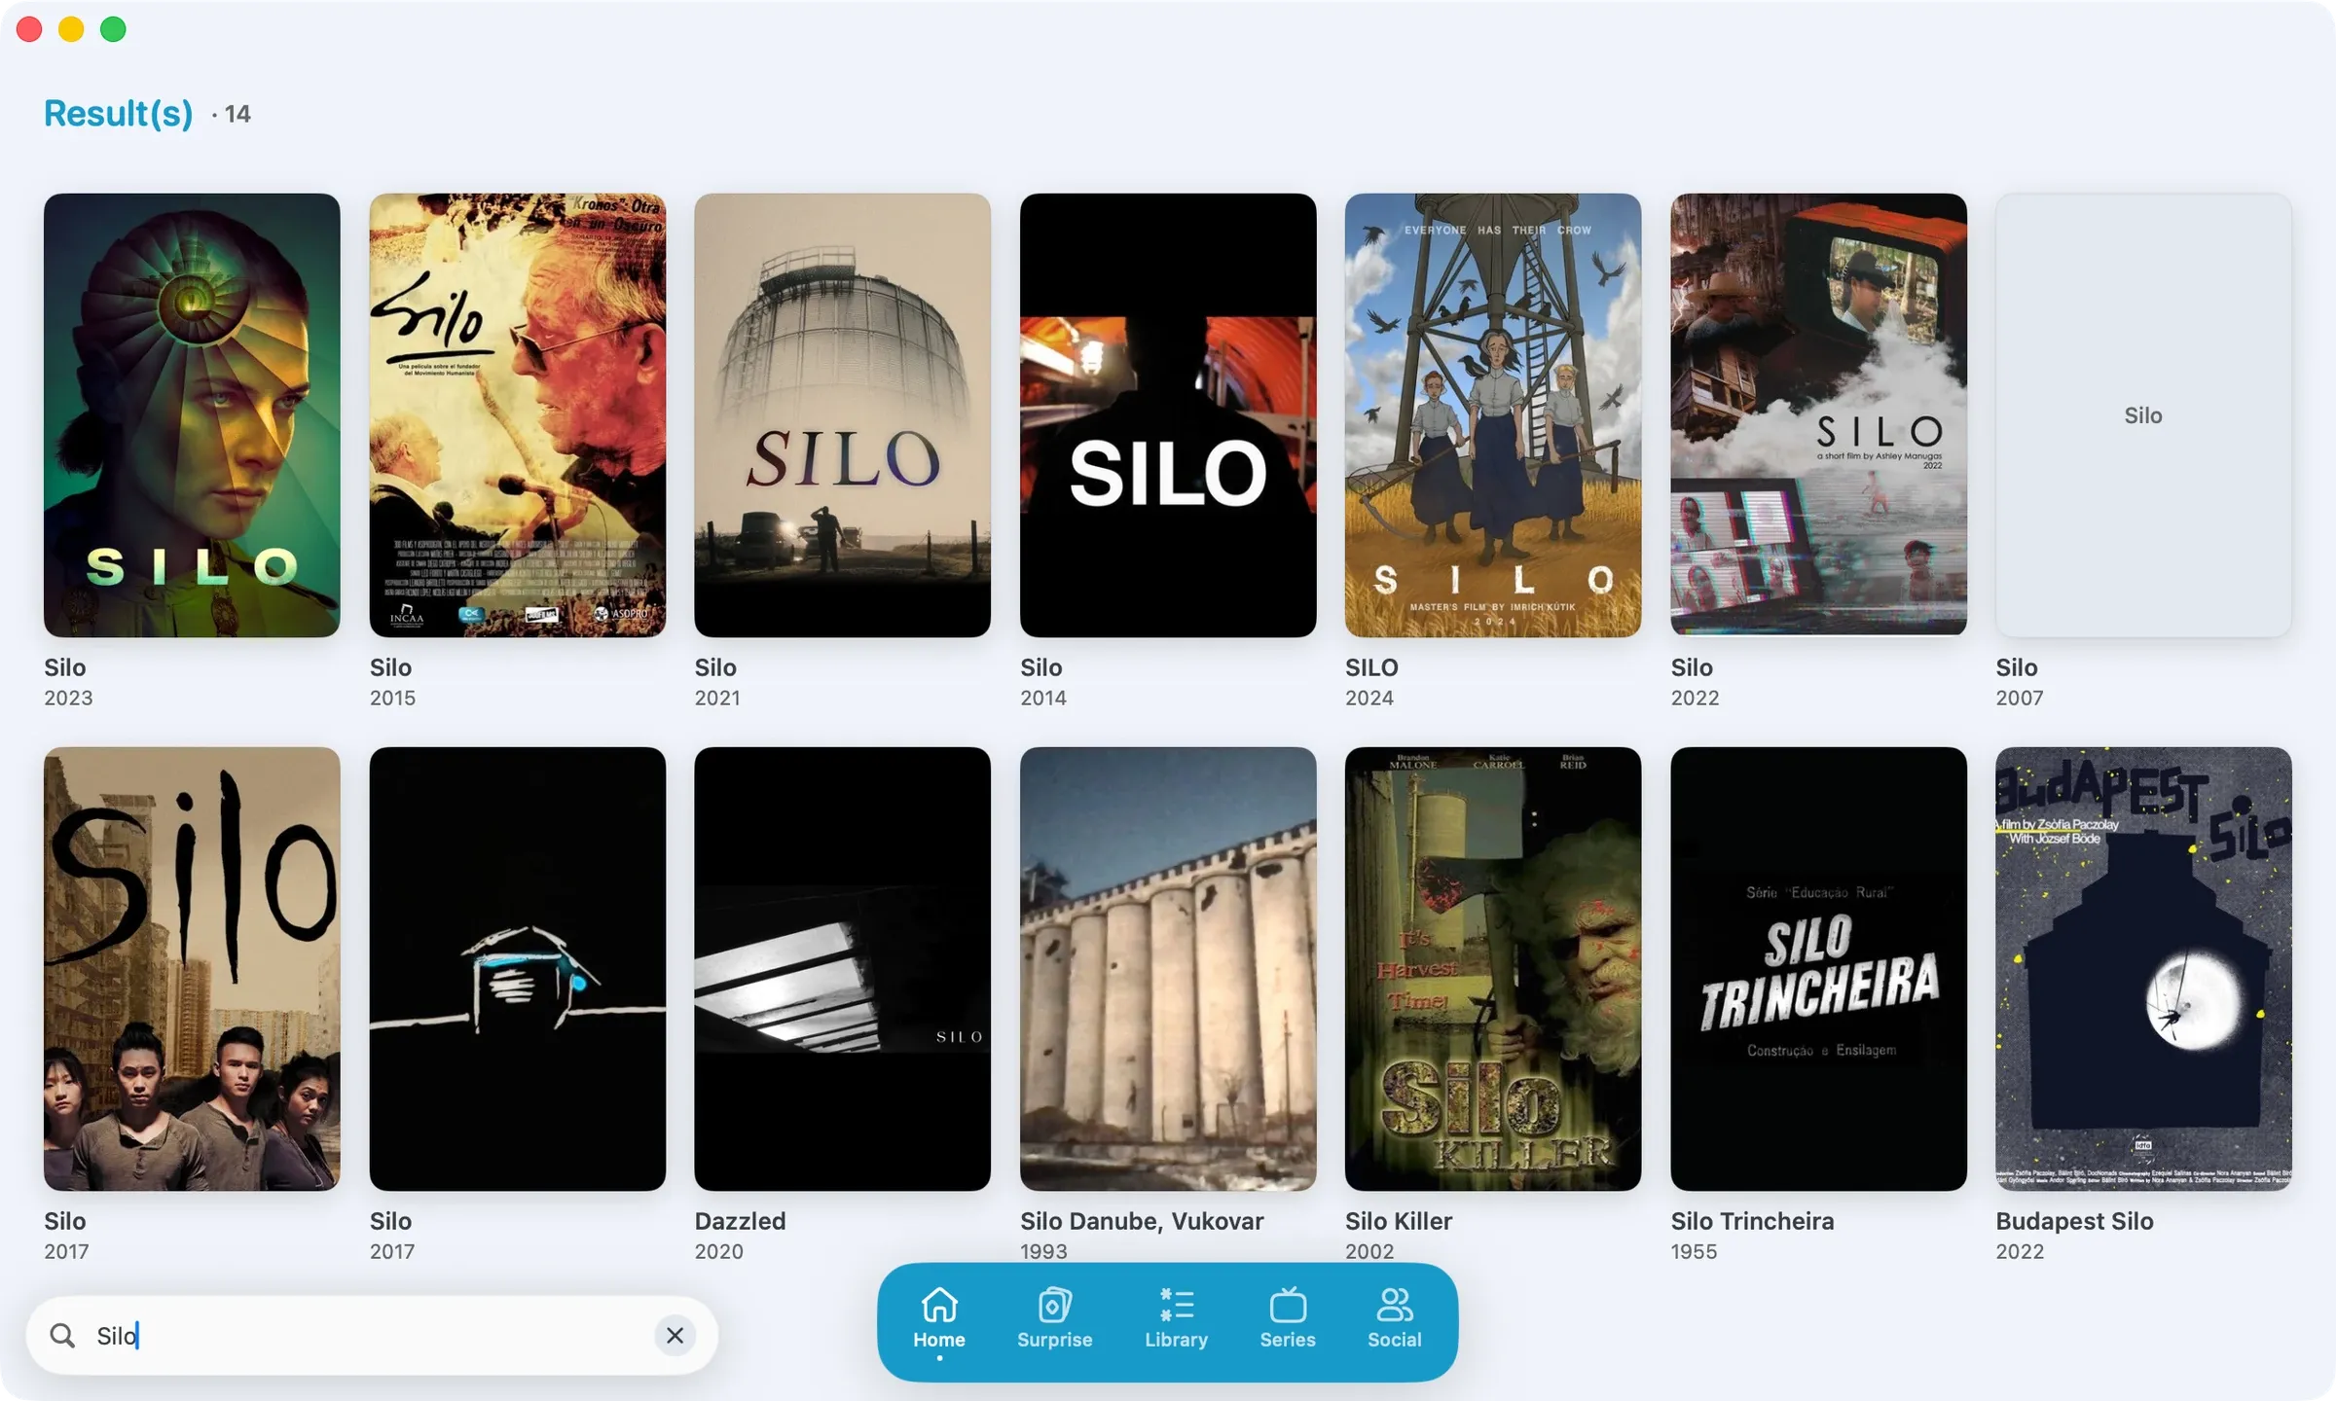Open the Dazzled poster
This screenshot has width=2336, height=1401.
pos(842,969)
